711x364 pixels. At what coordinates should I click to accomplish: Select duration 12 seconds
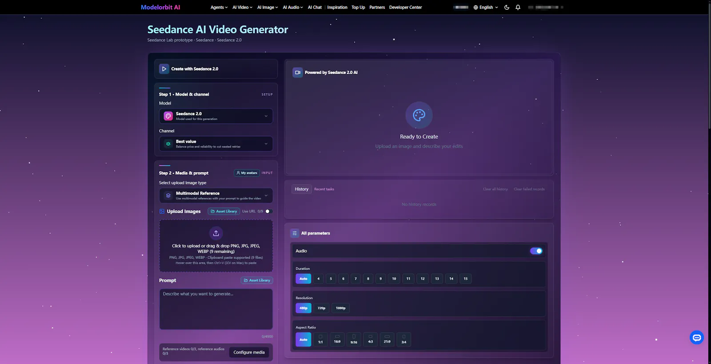click(x=423, y=279)
